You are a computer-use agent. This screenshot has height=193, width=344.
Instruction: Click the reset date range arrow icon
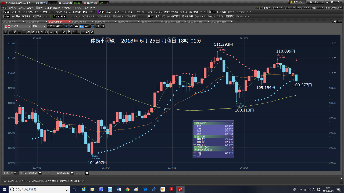click(87, 173)
